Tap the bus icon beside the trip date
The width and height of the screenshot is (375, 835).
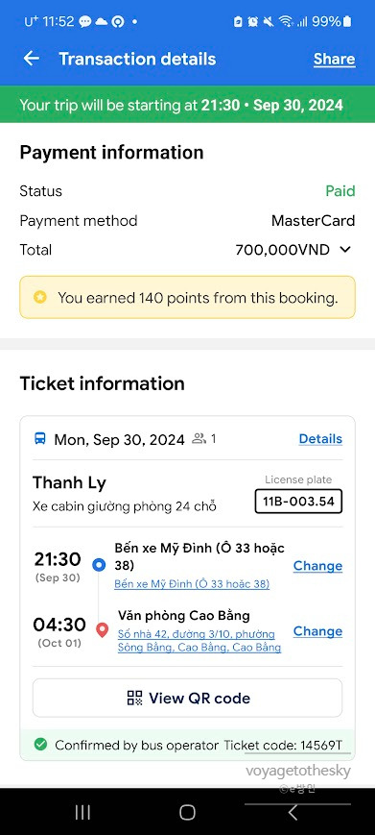pos(40,439)
